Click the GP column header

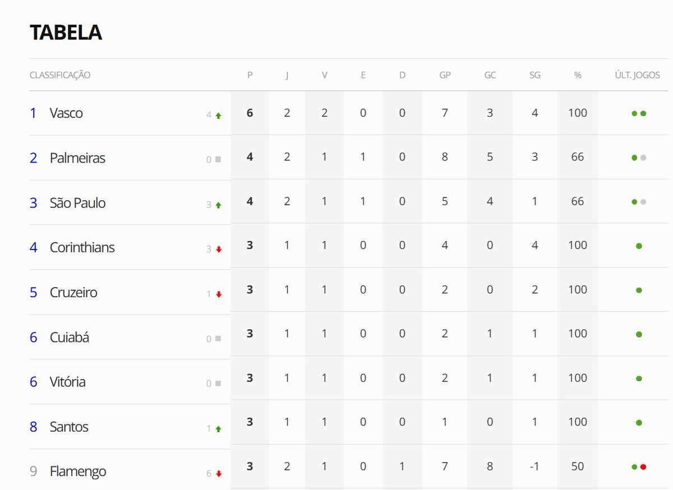pos(445,75)
